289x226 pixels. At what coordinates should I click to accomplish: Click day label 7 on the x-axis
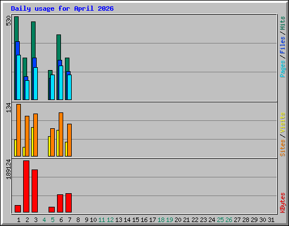click(69, 220)
